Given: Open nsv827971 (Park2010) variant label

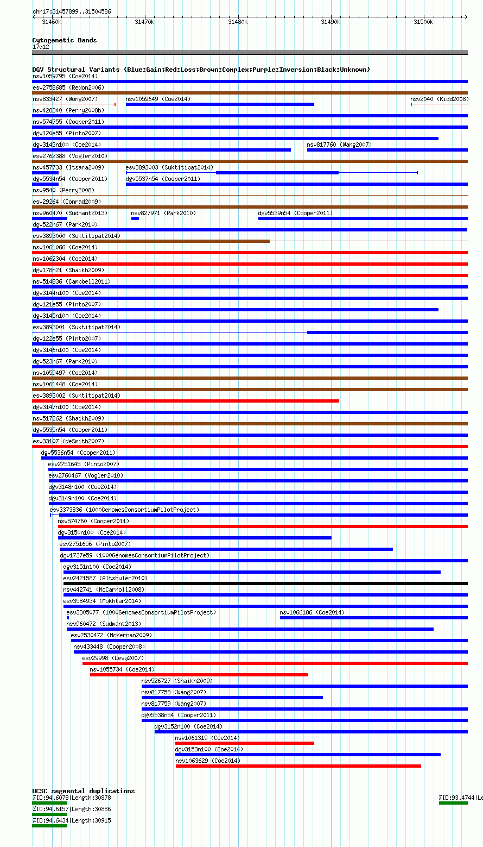Looking at the screenshot, I should (163, 213).
